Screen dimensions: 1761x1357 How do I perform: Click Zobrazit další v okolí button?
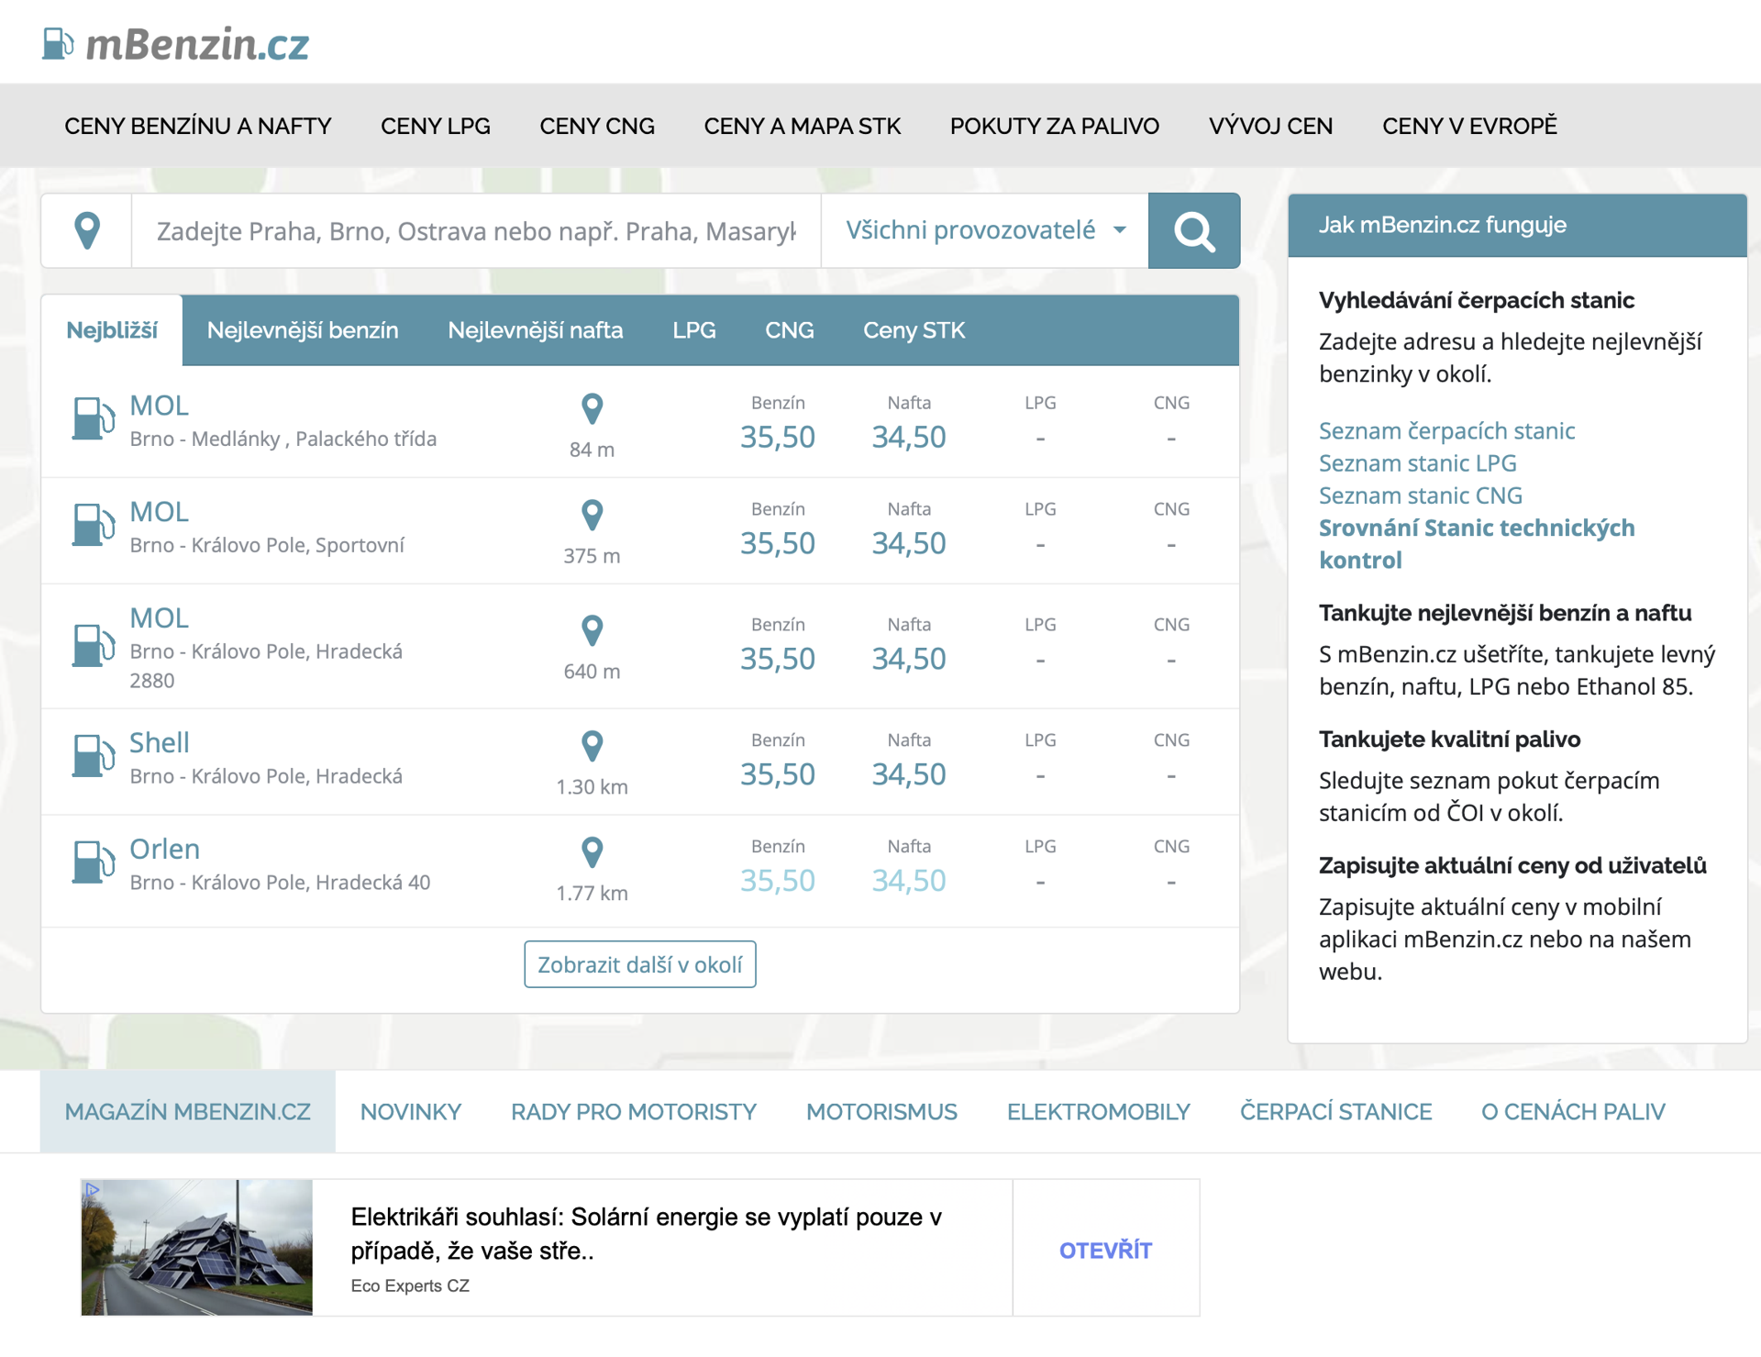(x=640, y=964)
